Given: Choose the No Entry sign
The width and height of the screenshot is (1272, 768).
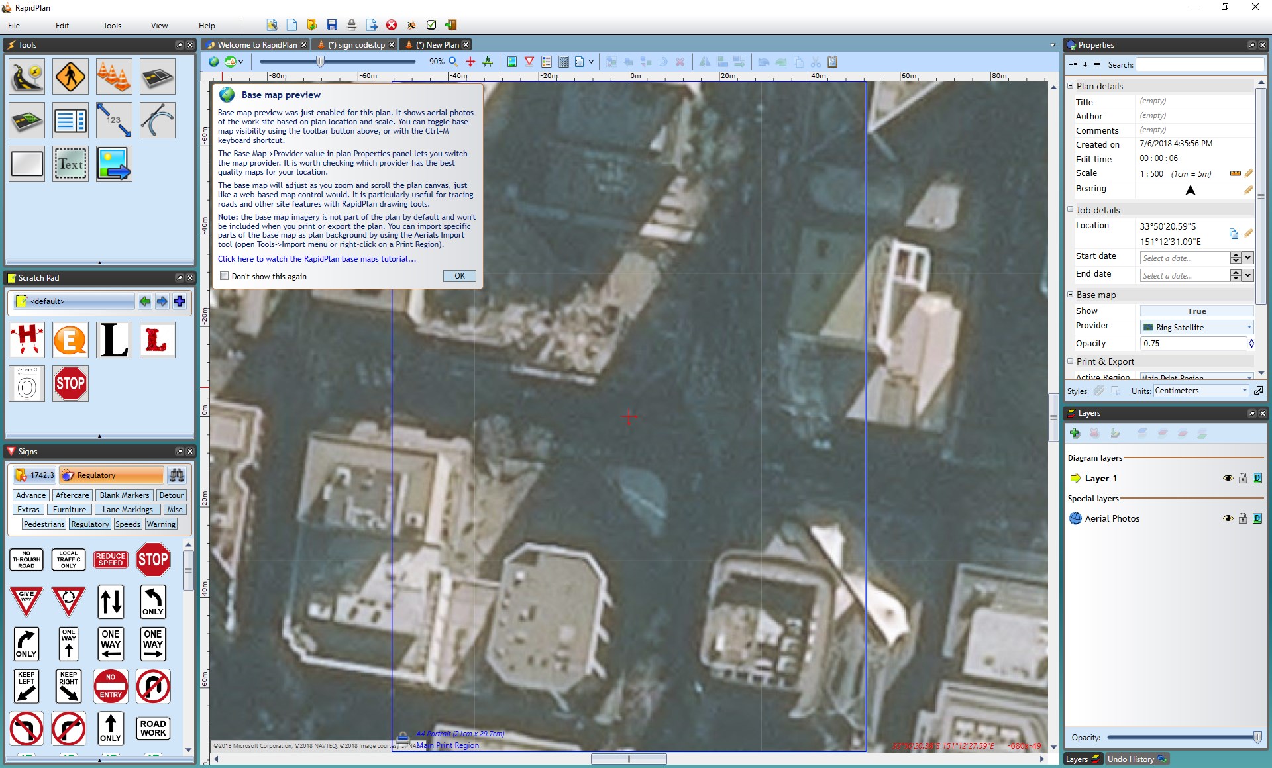Looking at the screenshot, I should (111, 686).
